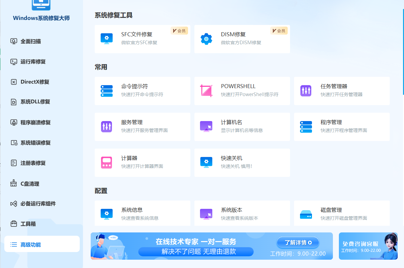Click the 计算机名 purple monitor icon
The image size is (404, 268).
[x=206, y=127]
